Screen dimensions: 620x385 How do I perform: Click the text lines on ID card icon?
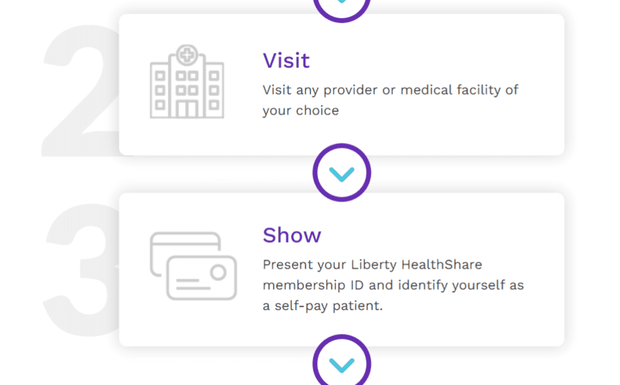[x=192, y=284]
